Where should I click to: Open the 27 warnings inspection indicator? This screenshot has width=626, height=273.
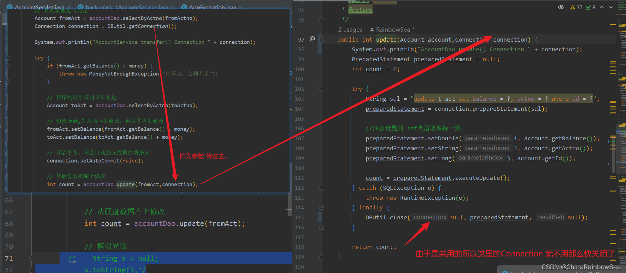click(x=576, y=7)
